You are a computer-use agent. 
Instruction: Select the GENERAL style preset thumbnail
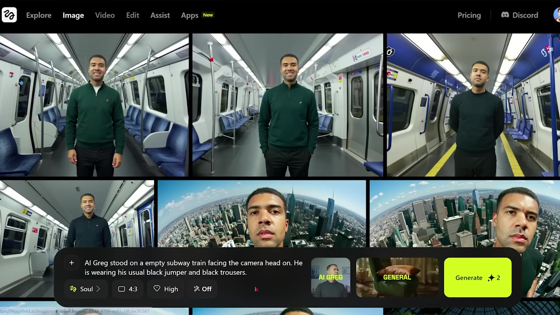397,278
